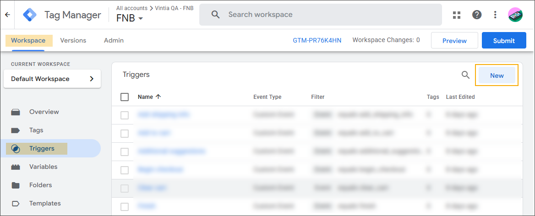This screenshot has height=216, width=535.
Task: Open the Default Workspace selector
Action: click(x=52, y=79)
